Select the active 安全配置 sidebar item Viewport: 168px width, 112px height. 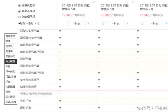[11, 61]
